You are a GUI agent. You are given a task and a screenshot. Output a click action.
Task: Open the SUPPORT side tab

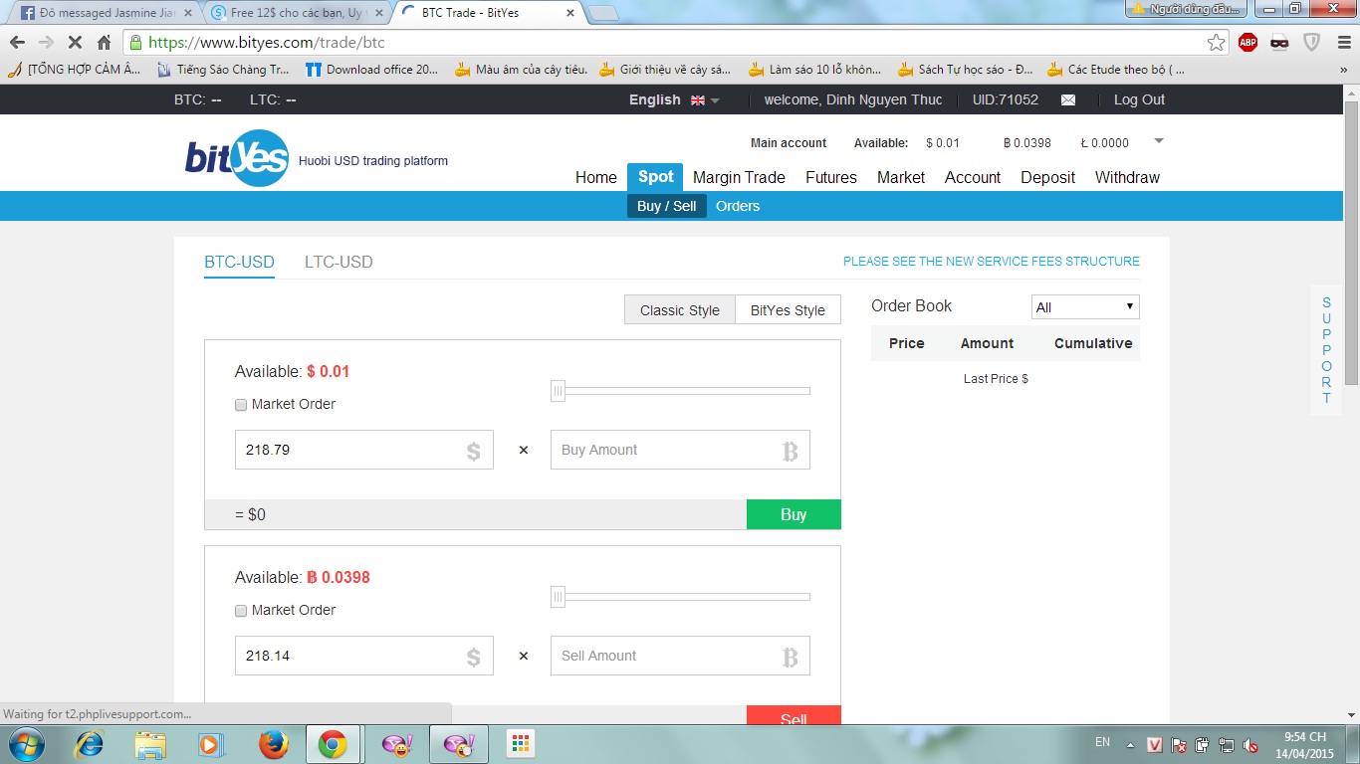pos(1326,350)
